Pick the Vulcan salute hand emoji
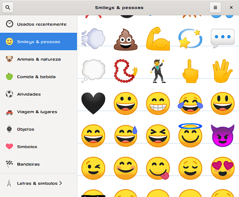Screen dimensions: 239x197 point(222,71)
